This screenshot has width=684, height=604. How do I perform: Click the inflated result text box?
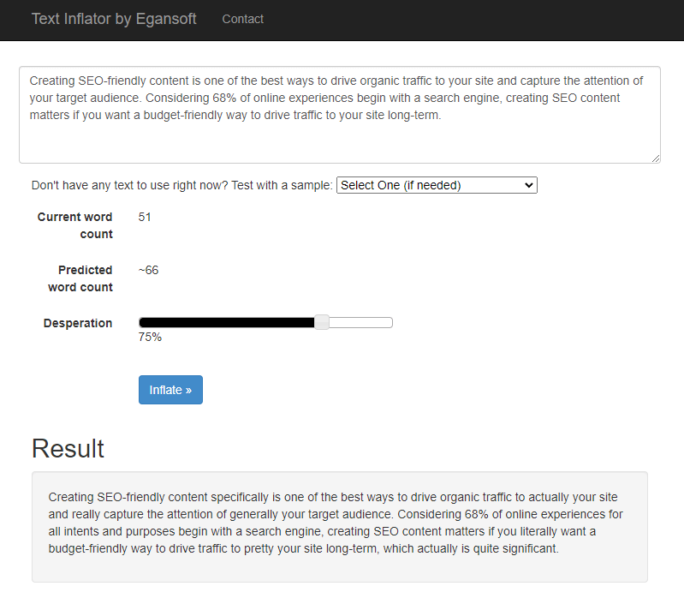click(x=340, y=527)
